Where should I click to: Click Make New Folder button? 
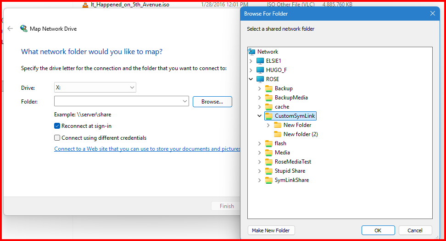click(x=271, y=230)
